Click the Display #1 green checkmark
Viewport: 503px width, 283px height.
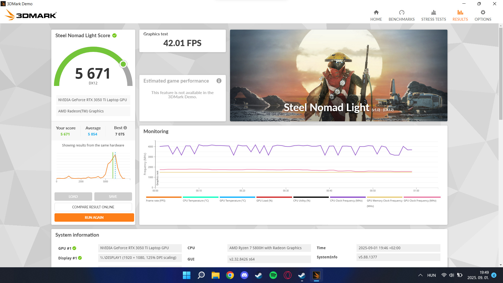80,258
